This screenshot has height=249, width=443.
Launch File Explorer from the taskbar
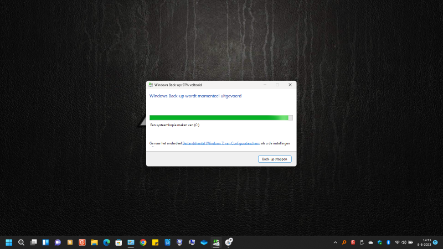pyautogui.click(x=94, y=242)
